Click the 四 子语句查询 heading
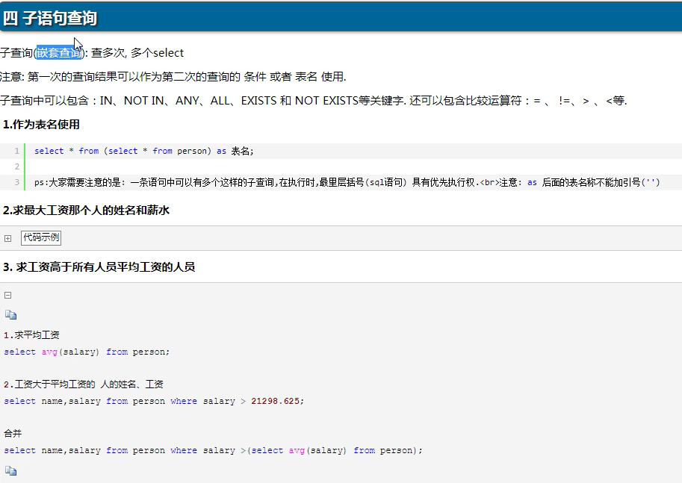 tap(49, 18)
